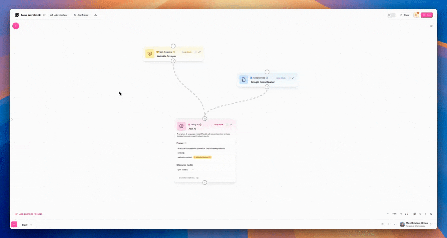The width and height of the screenshot is (447, 238).
Task: Click the Website Scraper output connector
Action: (x=173, y=61)
